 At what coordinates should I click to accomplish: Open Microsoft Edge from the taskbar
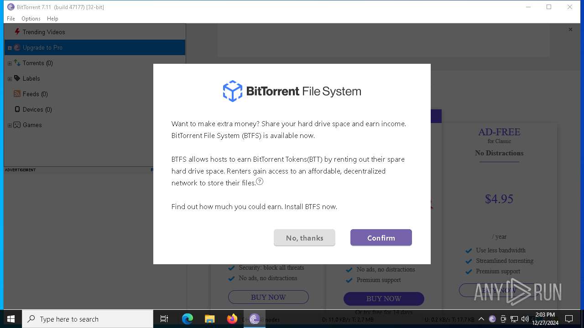click(188, 319)
